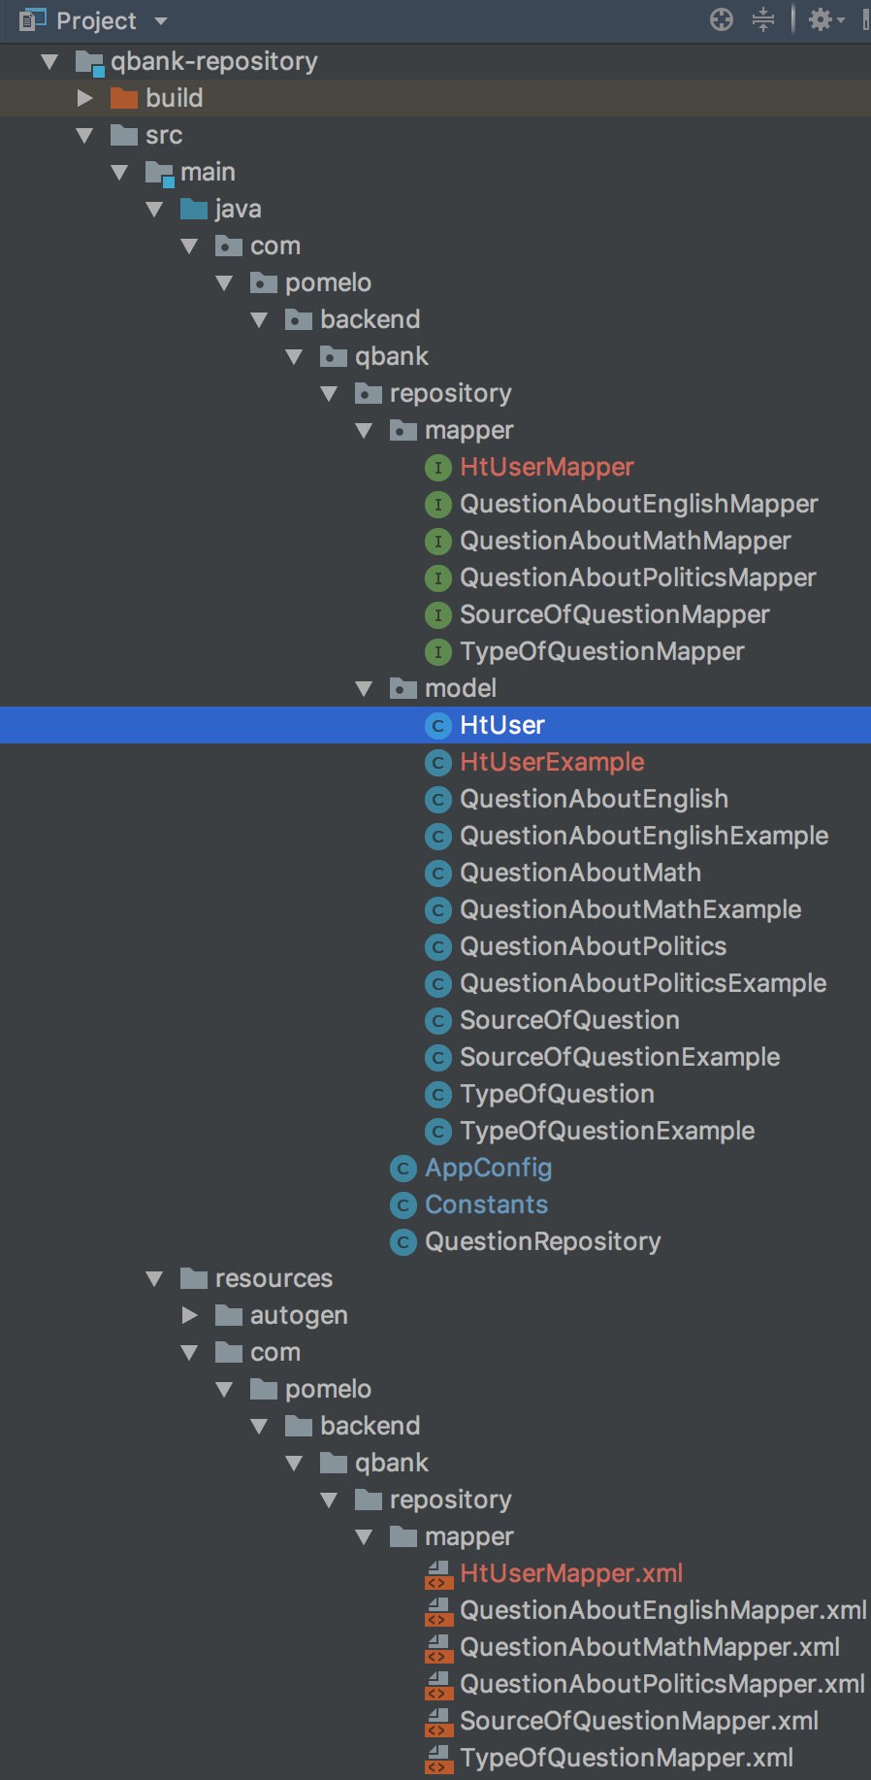
Task: Click the QuestionRepository class icon
Action: [403, 1242]
